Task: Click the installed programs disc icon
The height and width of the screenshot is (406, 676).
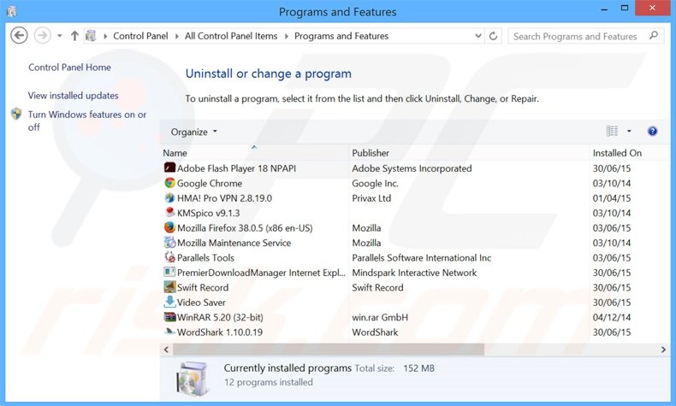Action: coord(193,378)
